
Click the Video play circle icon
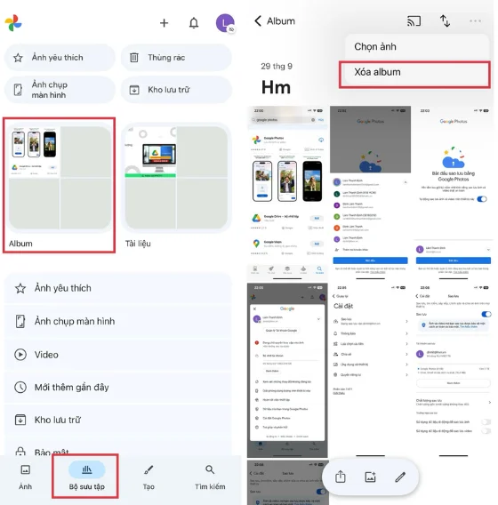pyautogui.click(x=20, y=355)
